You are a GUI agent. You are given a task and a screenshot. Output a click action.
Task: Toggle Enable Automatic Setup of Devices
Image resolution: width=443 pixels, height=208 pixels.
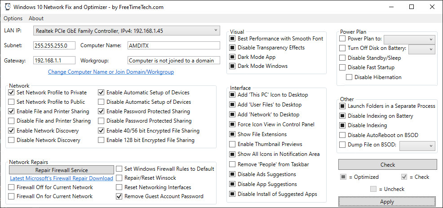tap(101, 93)
